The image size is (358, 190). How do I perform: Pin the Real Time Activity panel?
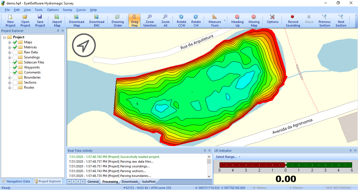pyautogui.click(x=205, y=151)
